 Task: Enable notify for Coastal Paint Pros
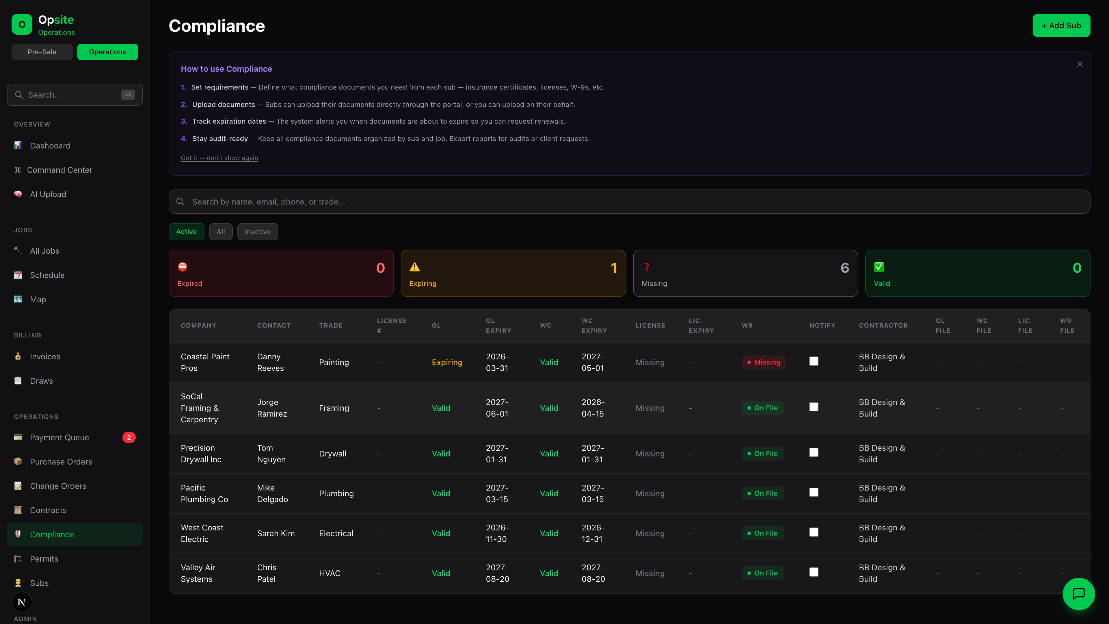[x=814, y=361]
